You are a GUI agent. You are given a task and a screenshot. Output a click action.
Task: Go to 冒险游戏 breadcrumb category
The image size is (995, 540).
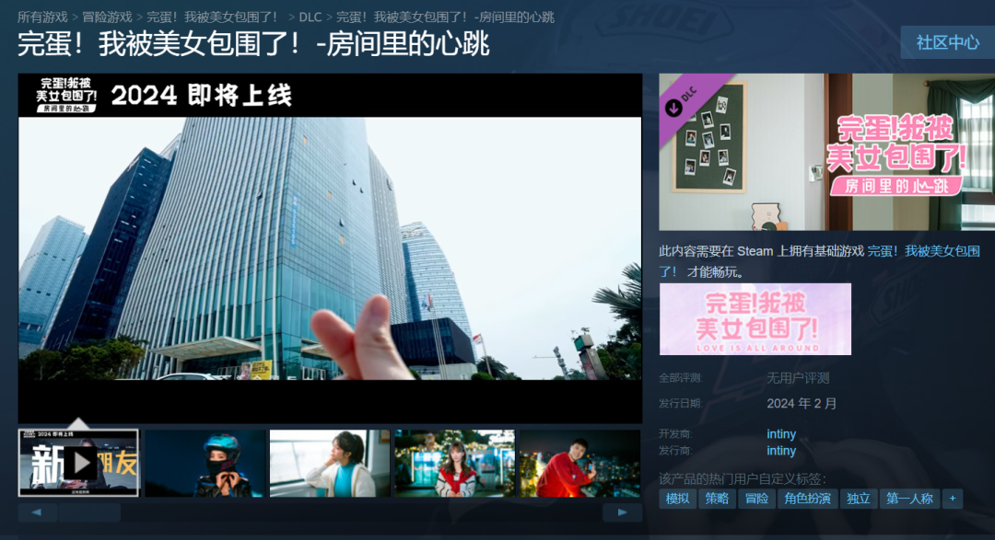107,17
